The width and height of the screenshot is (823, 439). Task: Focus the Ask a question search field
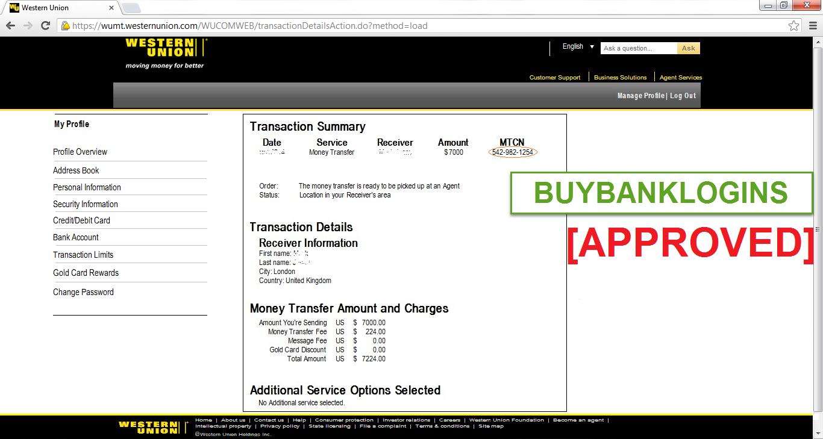[x=639, y=48]
